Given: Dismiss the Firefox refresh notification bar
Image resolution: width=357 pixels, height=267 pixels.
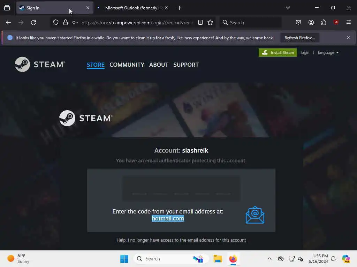Looking at the screenshot, I should coord(348,38).
